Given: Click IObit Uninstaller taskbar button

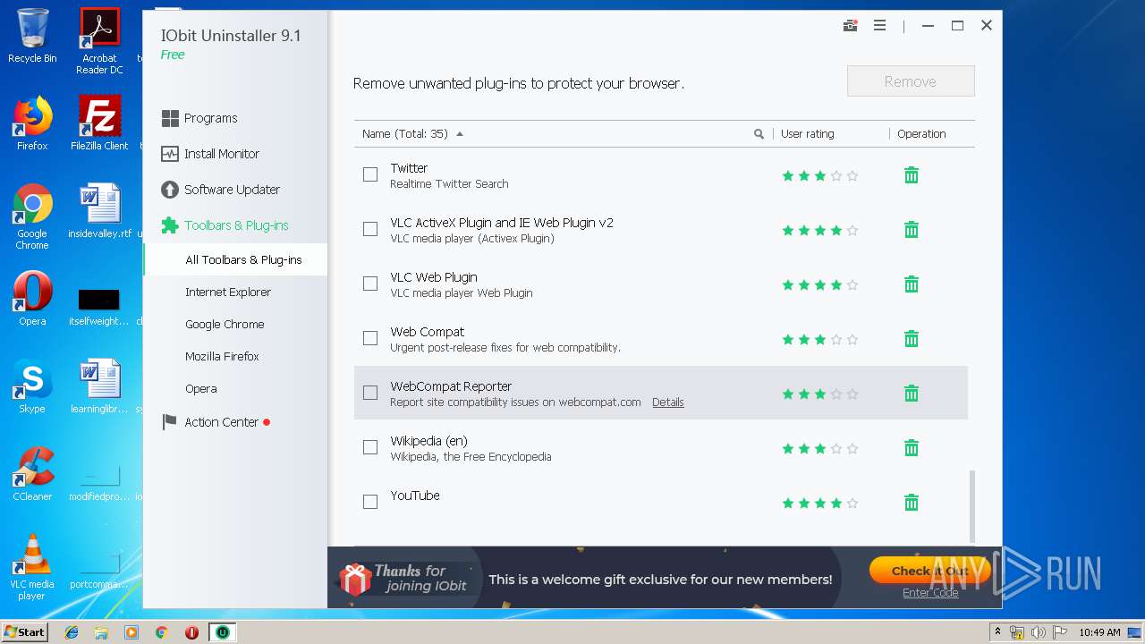Looking at the screenshot, I should coord(222,632).
